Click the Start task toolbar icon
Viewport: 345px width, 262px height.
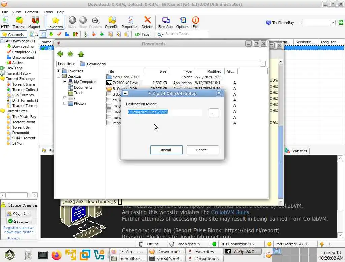pyautogui.click(x=72, y=23)
